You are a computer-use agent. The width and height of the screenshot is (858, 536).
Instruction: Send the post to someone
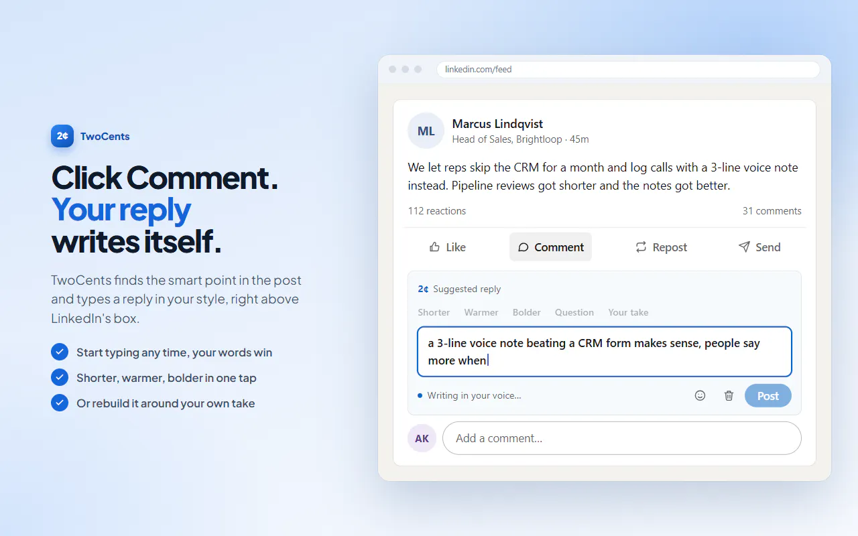pos(759,247)
